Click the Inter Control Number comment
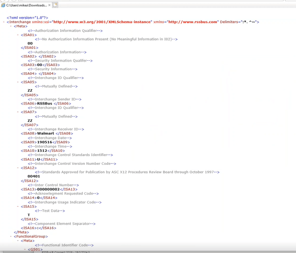Screen dimensions: 296x253 click(54, 185)
